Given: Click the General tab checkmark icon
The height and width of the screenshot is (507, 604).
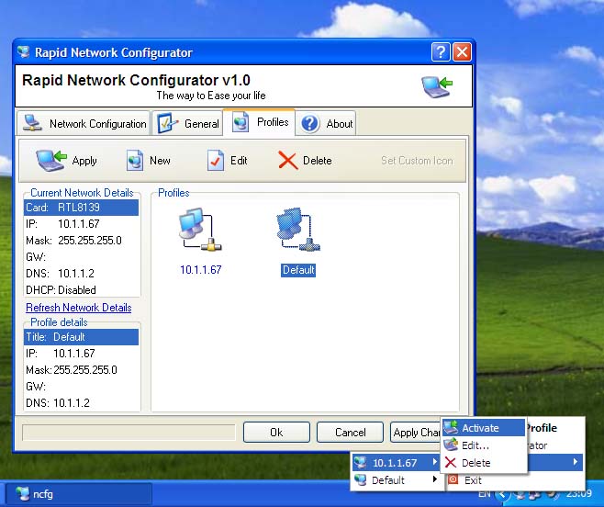Looking at the screenshot, I should pos(167,123).
